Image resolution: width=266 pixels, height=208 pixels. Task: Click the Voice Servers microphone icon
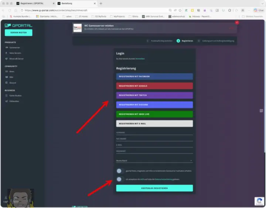coord(6,53)
